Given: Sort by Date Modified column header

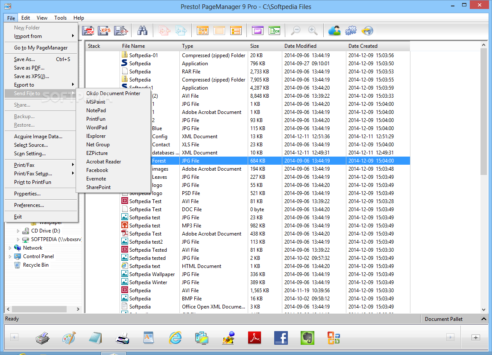Looking at the screenshot, I should coord(314,46).
